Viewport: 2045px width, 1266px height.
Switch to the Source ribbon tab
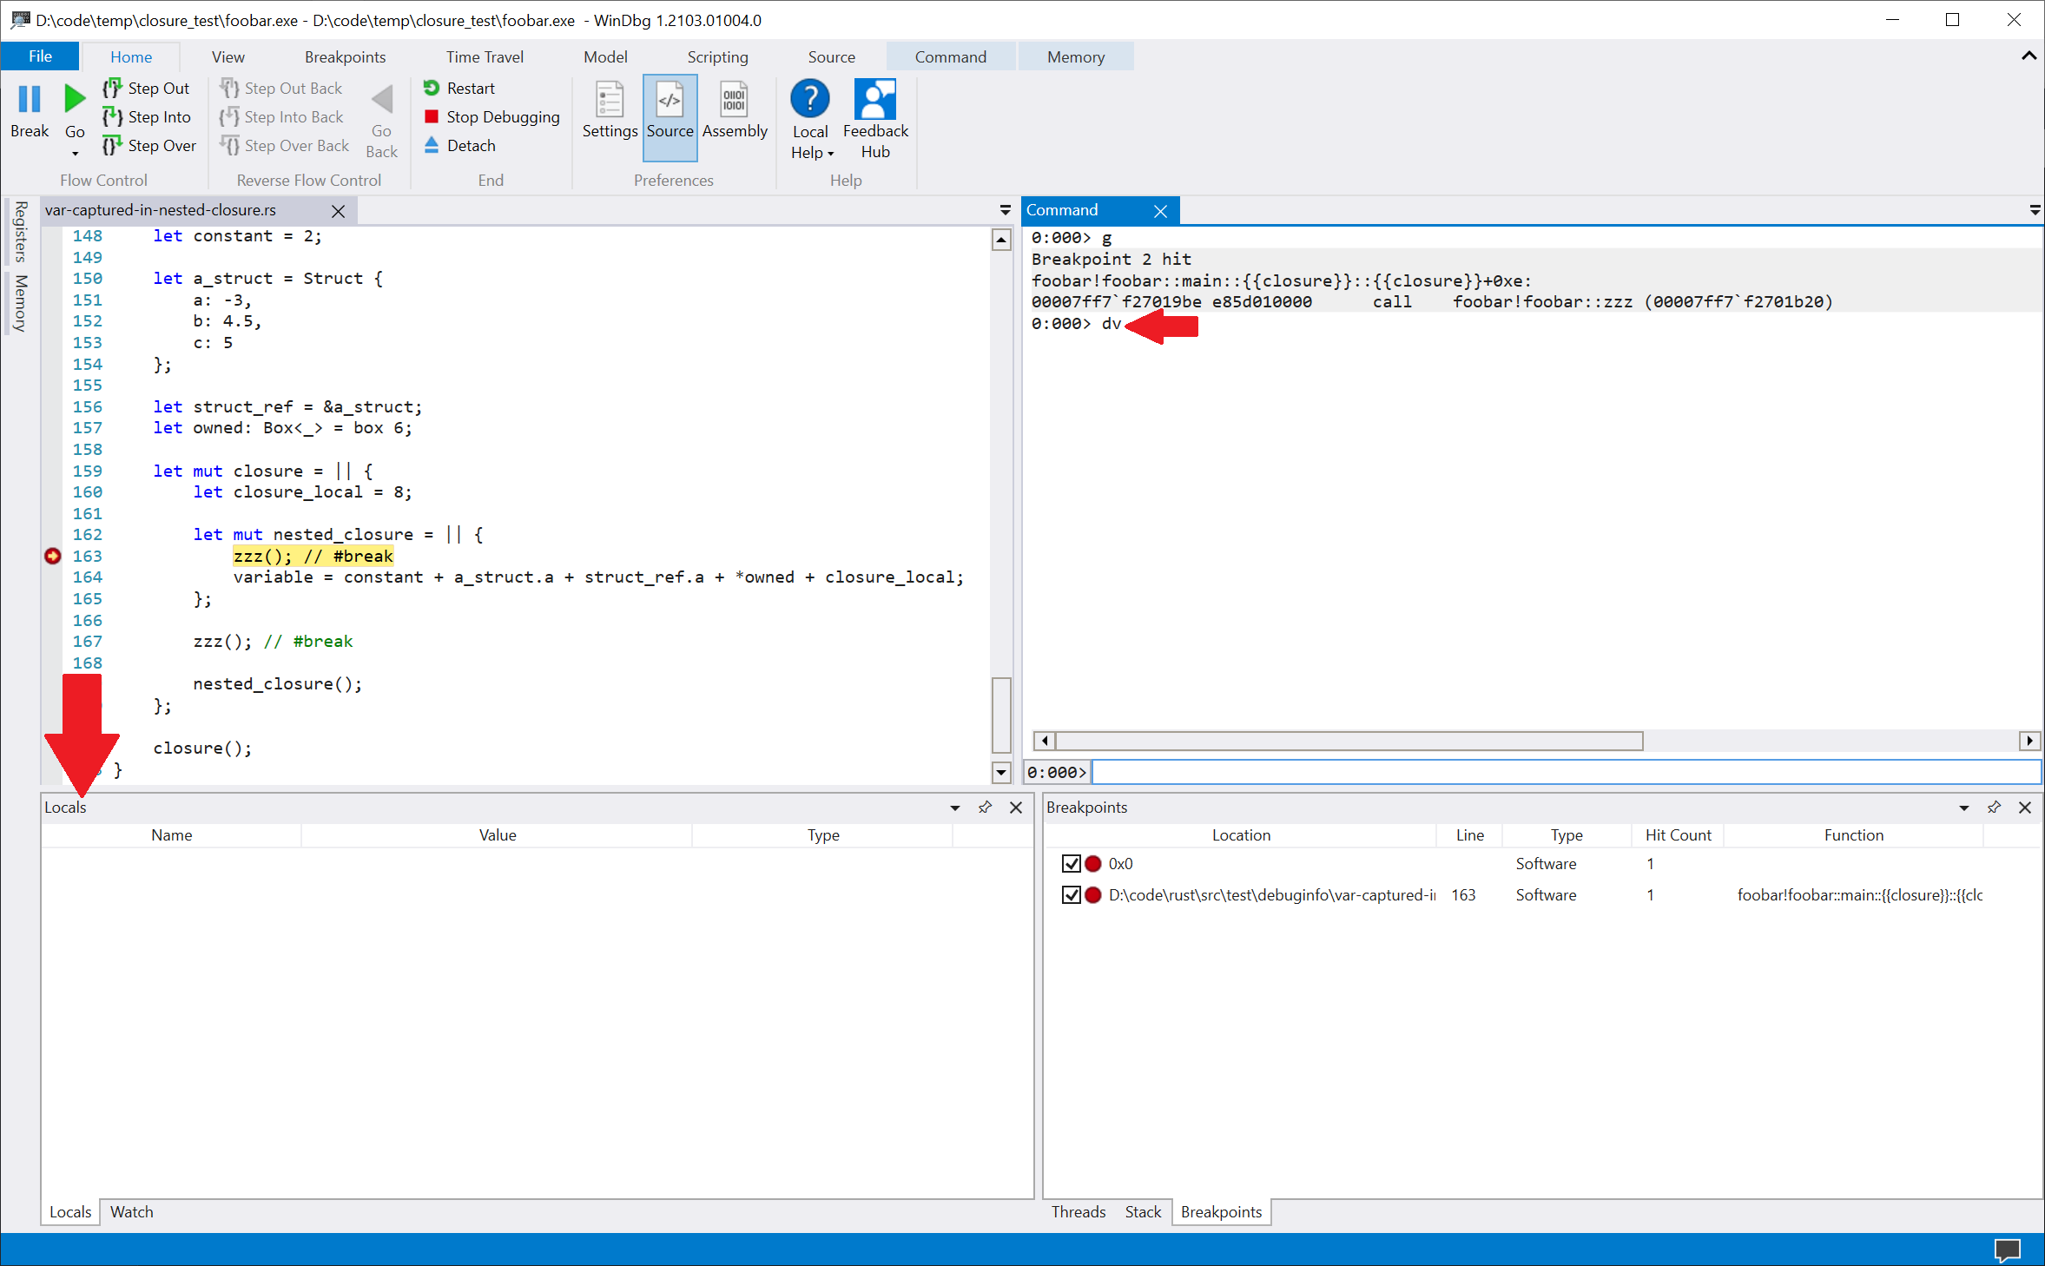(831, 56)
